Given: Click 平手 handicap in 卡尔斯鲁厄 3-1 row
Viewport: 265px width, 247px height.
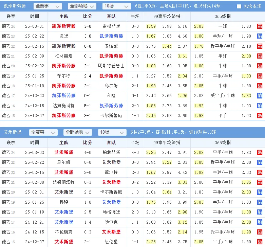Looking at the screenshot, I should click(223, 116).
